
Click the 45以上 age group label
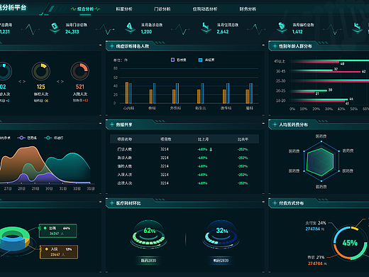280,61
